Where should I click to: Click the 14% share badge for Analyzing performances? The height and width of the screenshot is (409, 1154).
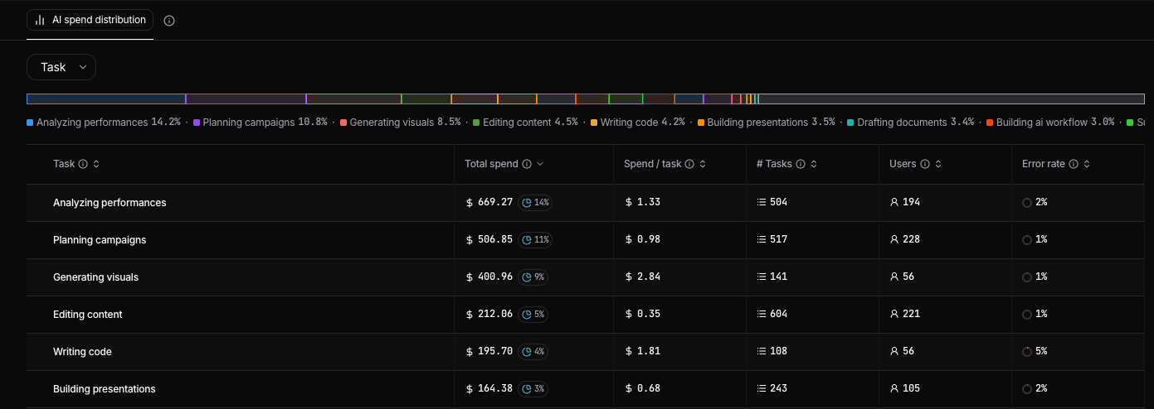[535, 202]
